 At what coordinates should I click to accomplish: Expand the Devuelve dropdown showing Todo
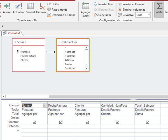149,15
